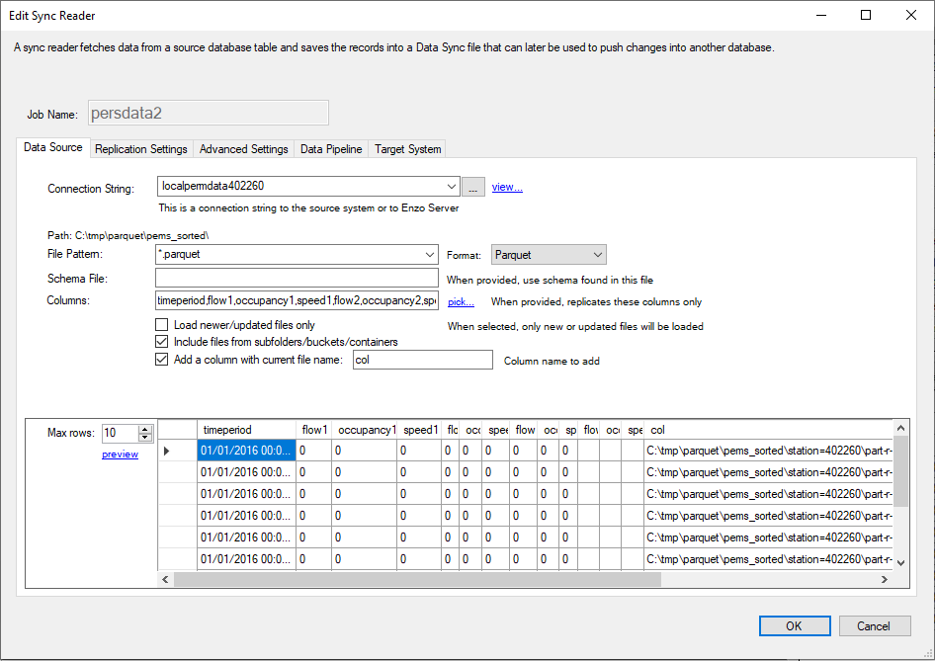Click the Cancel button
The height and width of the screenshot is (661, 935).
[874, 625]
